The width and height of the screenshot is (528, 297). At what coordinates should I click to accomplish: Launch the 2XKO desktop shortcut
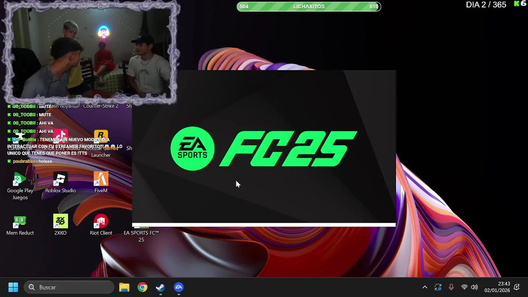click(x=60, y=226)
